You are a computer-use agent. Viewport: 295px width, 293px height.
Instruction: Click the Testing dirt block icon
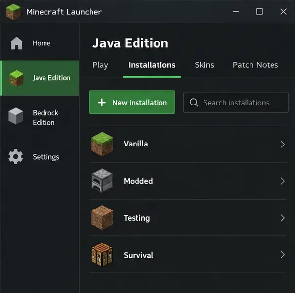(x=102, y=217)
